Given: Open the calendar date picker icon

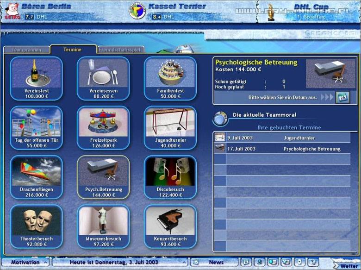Looking at the screenshot, I should [342, 97].
